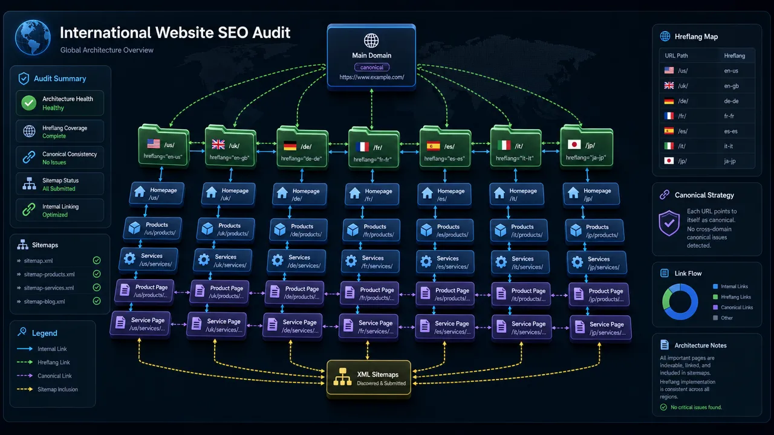Select the /de/ folder node
This screenshot has height=435, width=774.
click(x=302, y=147)
